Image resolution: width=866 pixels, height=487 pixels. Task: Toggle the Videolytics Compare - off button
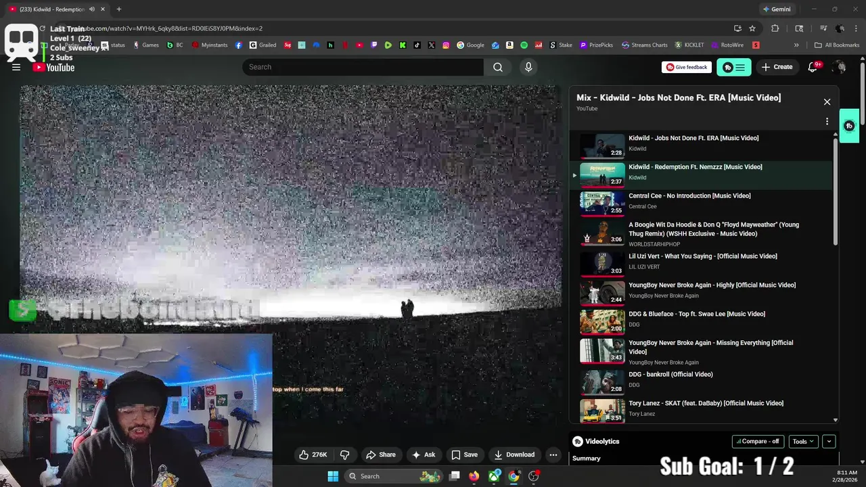[758, 441]
